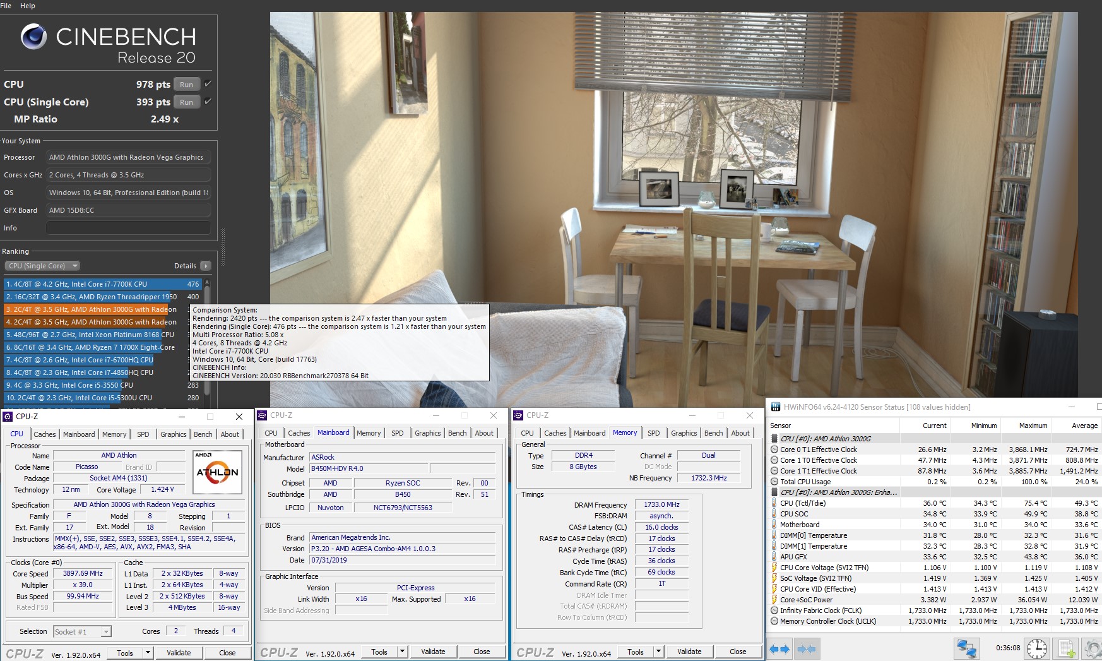Viewport: 1102px width, 661px height.
Task: Click Motherboard temperature thermometer icon
Action: [x=774, y=525]
